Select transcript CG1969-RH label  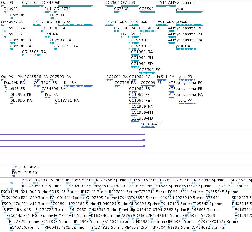142,58
